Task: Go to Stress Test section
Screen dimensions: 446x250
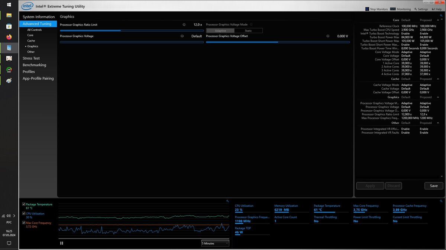Action: coord(31,58)
